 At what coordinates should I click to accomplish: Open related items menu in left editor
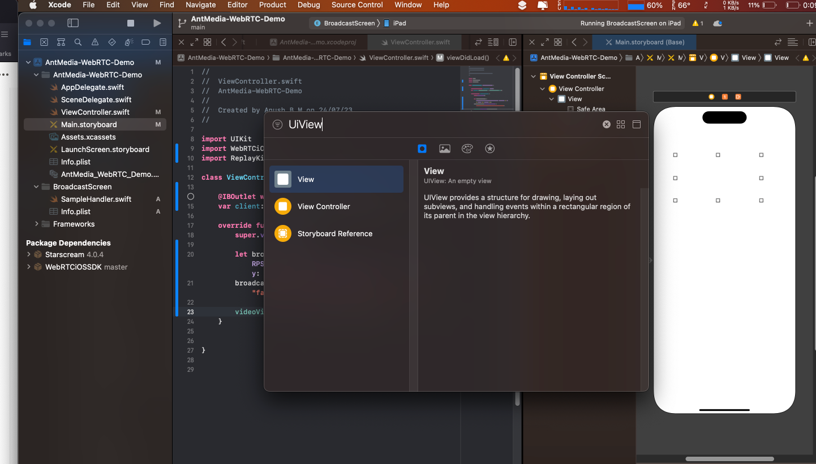coord(208,42)
